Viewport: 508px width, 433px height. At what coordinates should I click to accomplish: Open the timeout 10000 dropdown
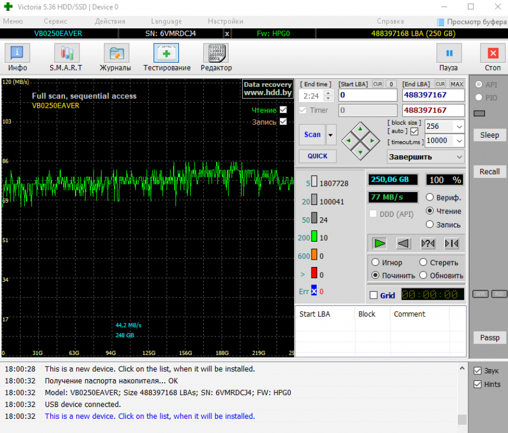pyautogui.click(x=458, y=141)
